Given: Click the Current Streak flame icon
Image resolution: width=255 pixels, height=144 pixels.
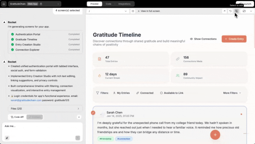Looking at the screenshot, I should [99, 76].
